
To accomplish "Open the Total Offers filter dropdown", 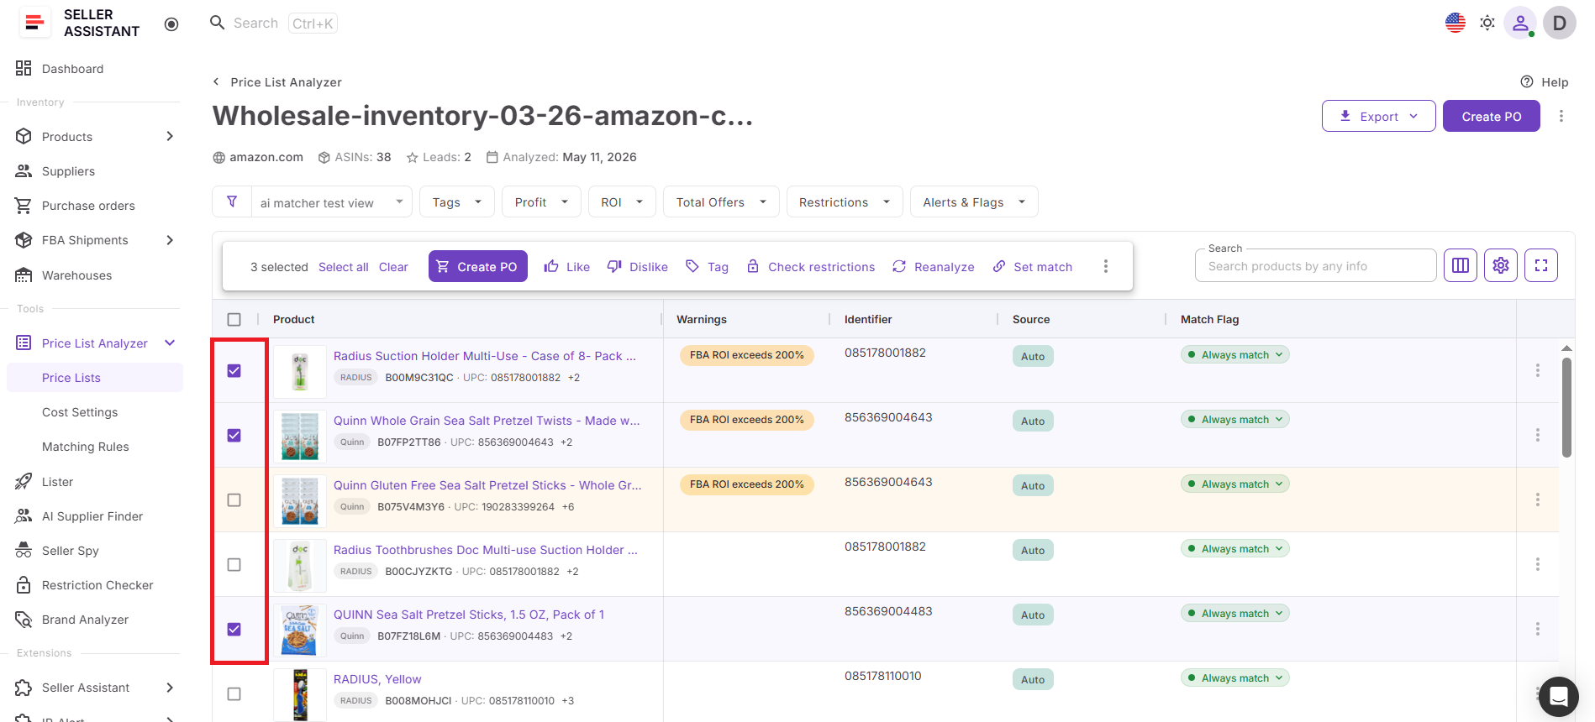I will click(722, 201).
